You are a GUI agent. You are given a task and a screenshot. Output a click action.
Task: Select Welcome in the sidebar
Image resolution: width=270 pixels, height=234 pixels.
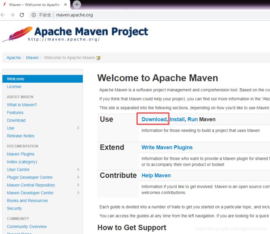[43, 79]
